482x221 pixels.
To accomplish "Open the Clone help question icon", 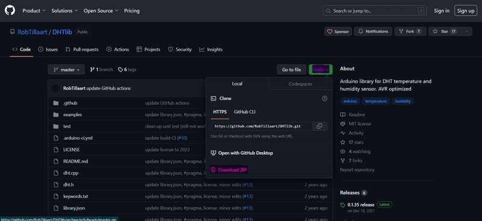I will (324, 99).
